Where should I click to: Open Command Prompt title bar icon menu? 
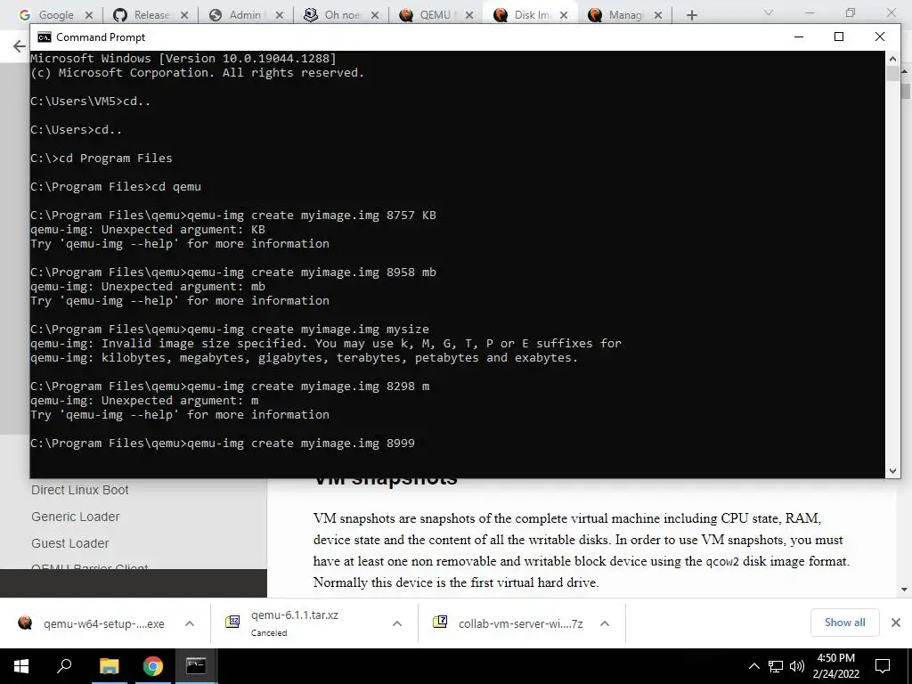45,37
